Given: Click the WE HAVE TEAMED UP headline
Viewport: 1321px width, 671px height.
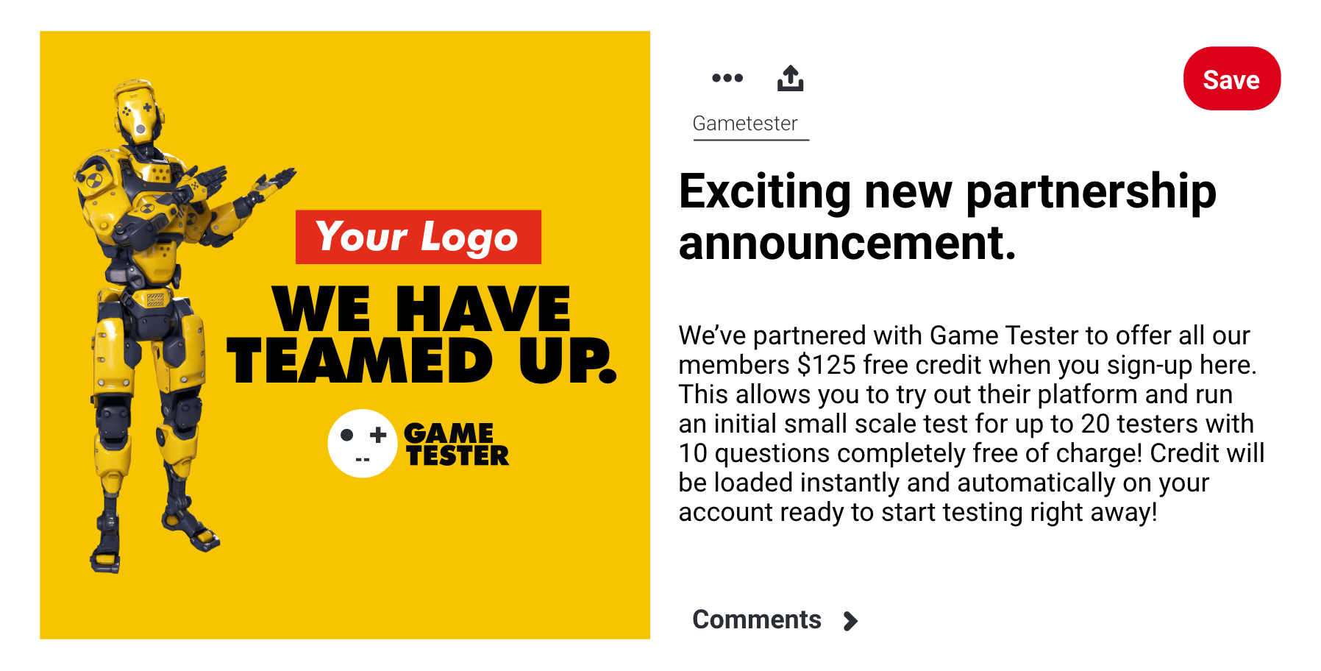Looking at the screenshot, I should pyautogui.click(x=421, y=335).
